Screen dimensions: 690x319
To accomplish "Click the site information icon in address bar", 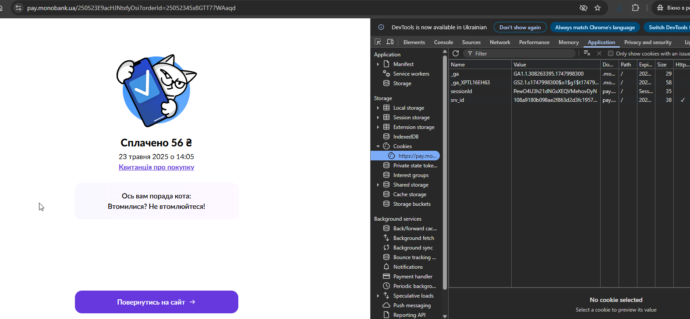I will (x=18, y=8).
